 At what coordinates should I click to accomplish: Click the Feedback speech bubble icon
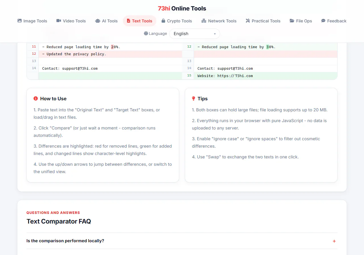pyautogui.click(x=323, y=21)
